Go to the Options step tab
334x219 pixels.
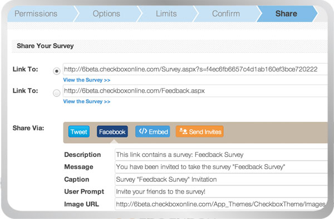pyautogui.click(x=106, y=14)
